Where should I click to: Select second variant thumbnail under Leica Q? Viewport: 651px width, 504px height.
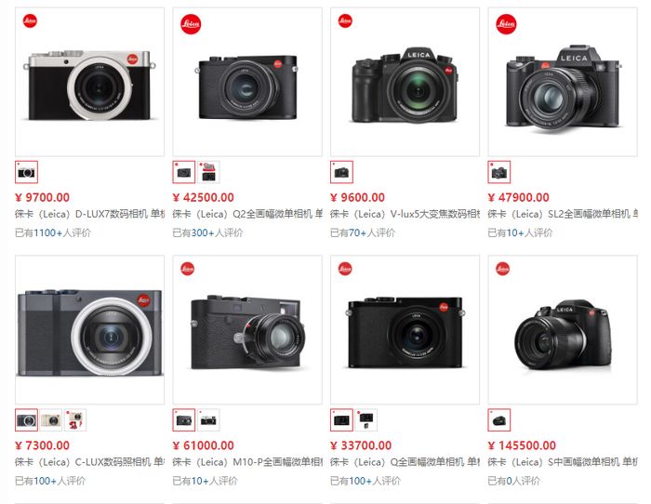click(366, 420)
